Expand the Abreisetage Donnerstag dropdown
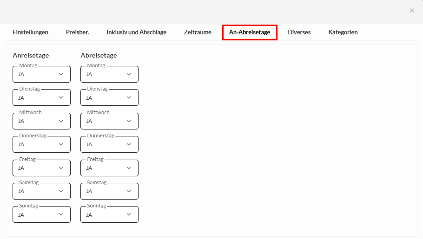423x239 pixels. (x=110, y=144)
